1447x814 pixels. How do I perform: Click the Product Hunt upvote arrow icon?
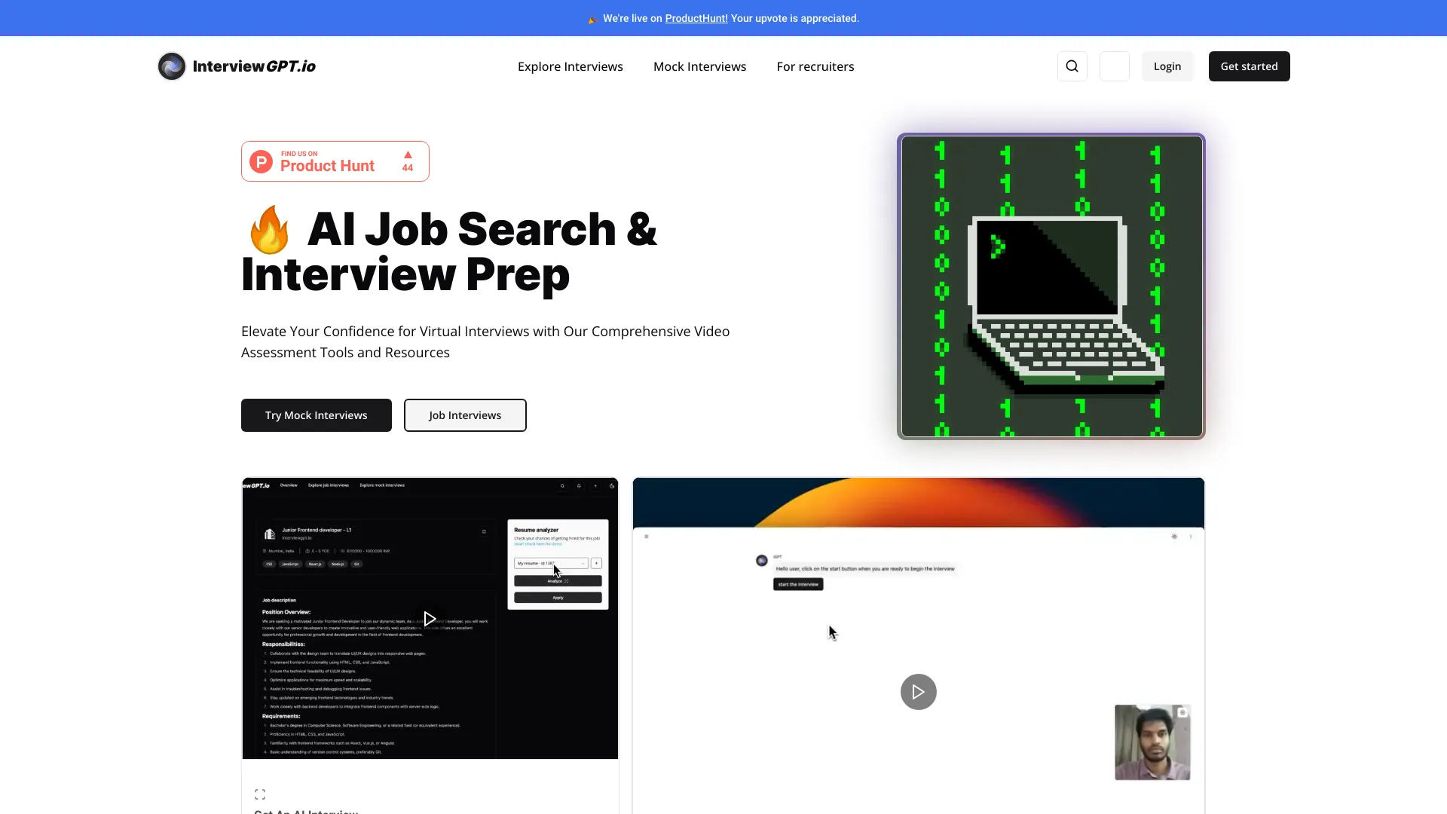pos(408,154)
